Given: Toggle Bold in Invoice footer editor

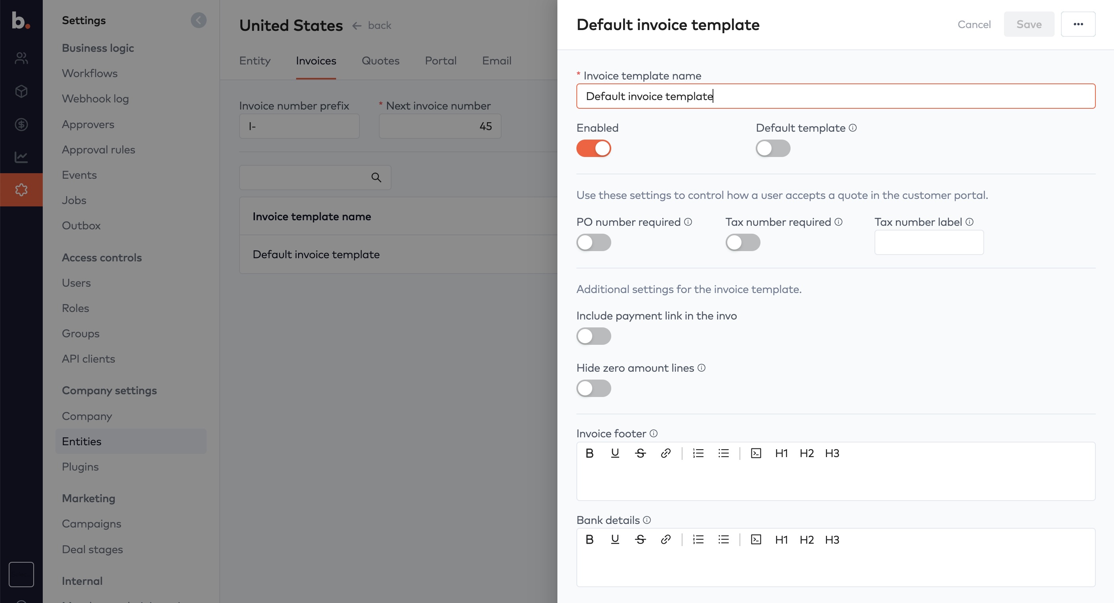Looking at the screenshot, I should 589,453.
